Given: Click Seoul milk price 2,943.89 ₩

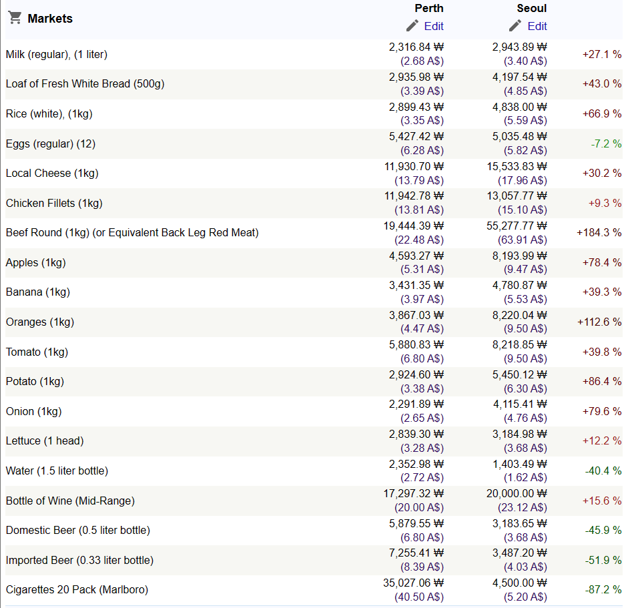Looking at the screenshot, I should pos(519,47).
